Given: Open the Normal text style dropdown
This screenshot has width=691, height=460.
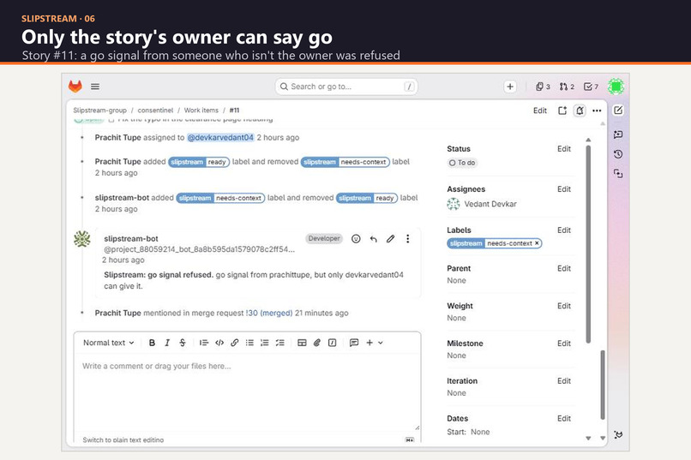Looking at the screenshot, I should click(x=108, y=343).
